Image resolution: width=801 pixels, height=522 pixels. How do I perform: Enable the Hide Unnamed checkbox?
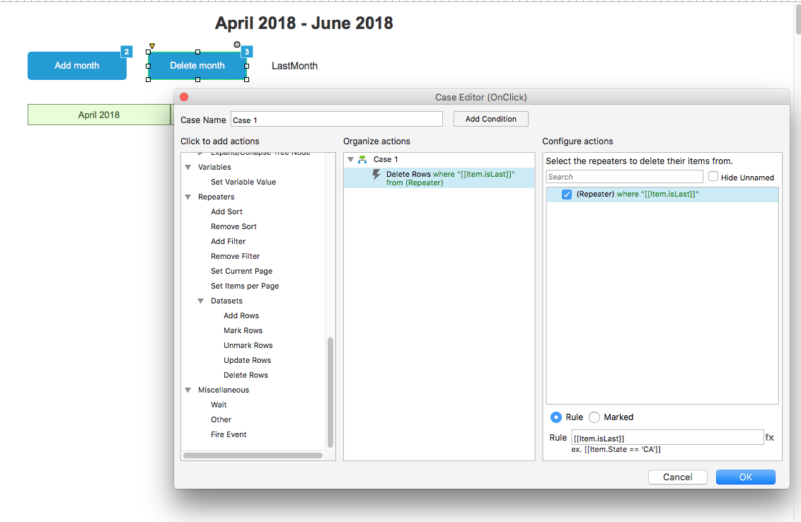[713, 177]
